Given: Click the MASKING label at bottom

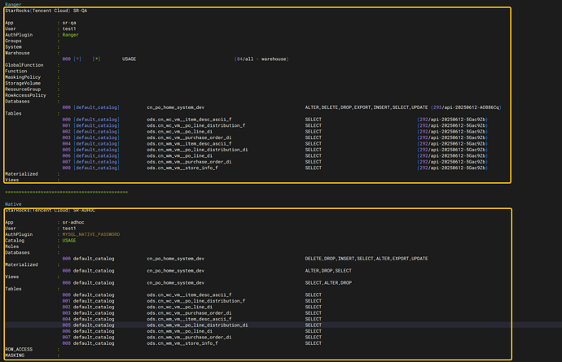Looking at the screenshot, I should (x=15, y=355).
